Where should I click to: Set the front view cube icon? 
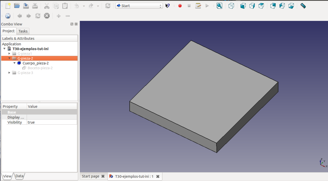click(x=243, y=6)
